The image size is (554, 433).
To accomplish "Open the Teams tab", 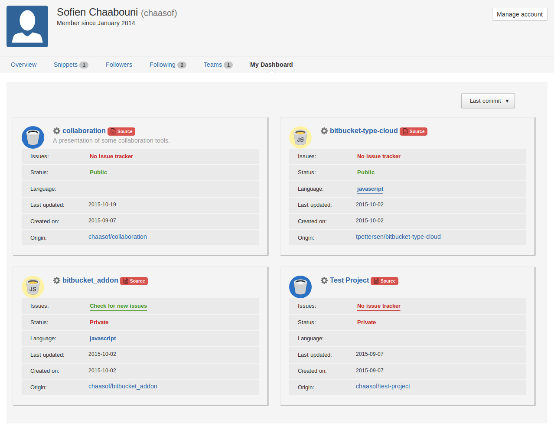I will coord(213,65).
